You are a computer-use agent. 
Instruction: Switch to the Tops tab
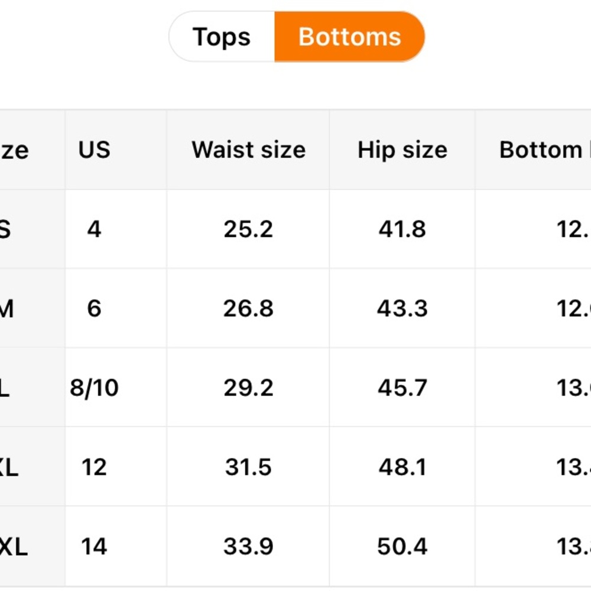point(222,37)
